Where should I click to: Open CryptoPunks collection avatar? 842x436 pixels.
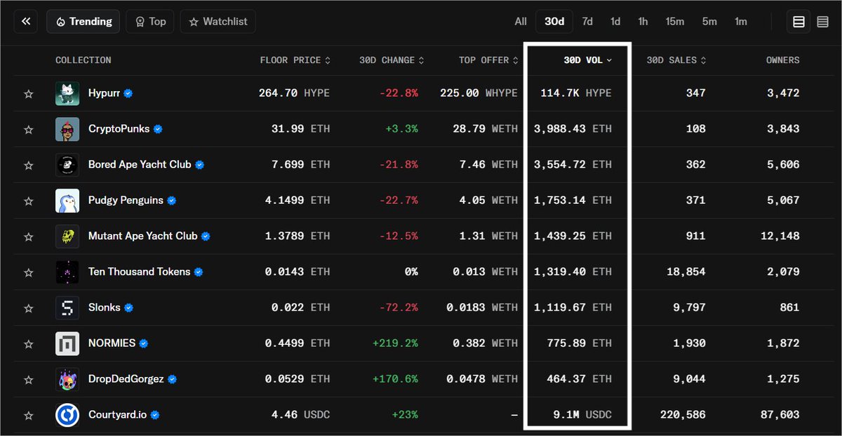[67, 129]
